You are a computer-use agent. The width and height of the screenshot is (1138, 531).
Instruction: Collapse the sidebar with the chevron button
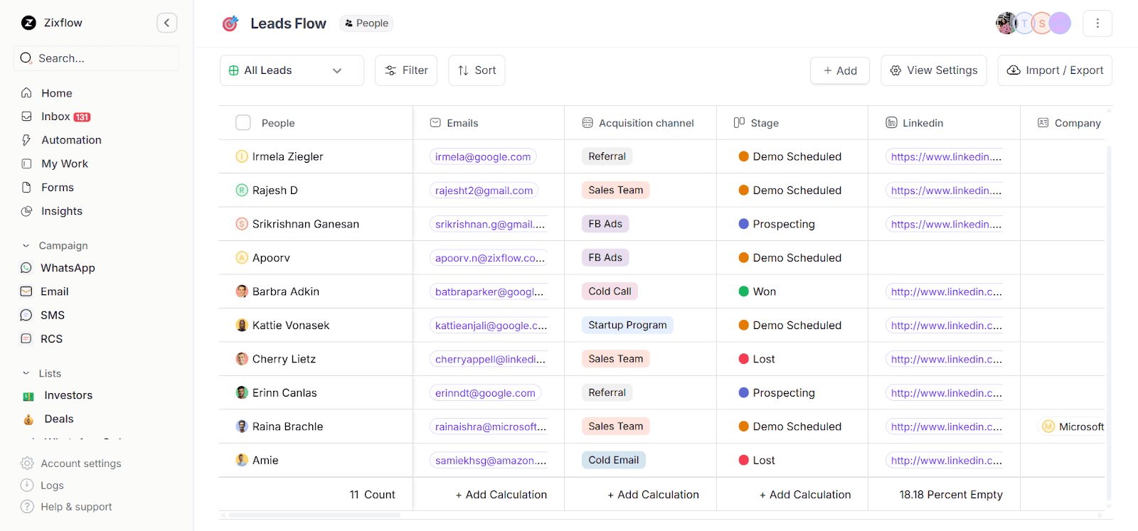[166, 23]
